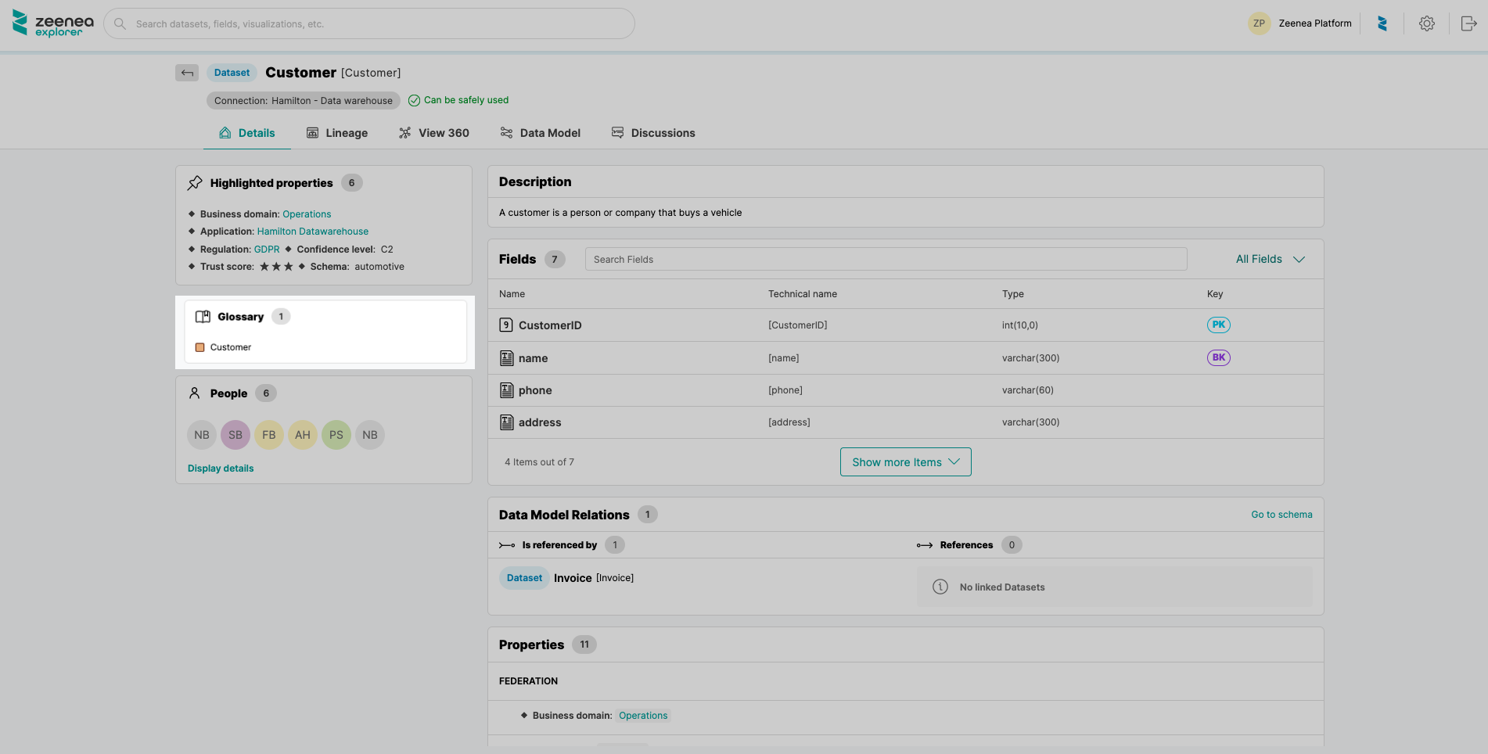Switch to the Details tab
This screenshot has width=1488, height=754.
coord(247,133)
